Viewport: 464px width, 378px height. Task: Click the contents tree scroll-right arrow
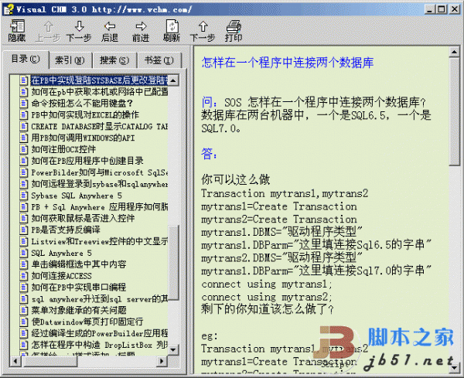tap(162, 361)
